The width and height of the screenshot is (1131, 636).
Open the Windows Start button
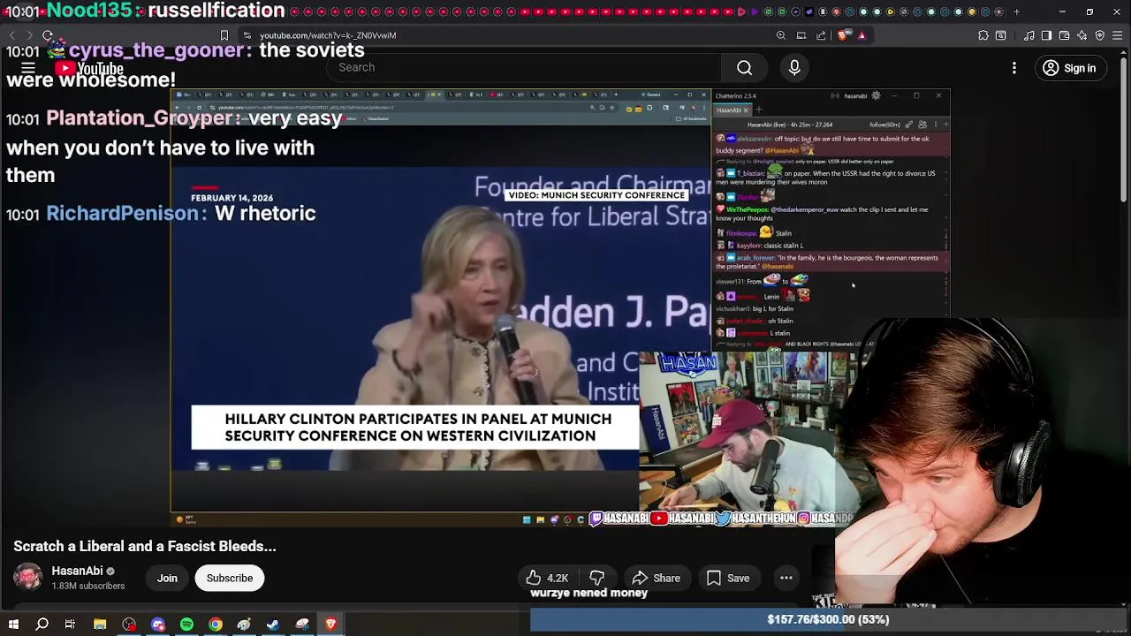tap(13, 625)
